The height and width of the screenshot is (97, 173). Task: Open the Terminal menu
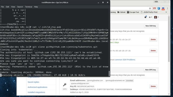[28, 7]
